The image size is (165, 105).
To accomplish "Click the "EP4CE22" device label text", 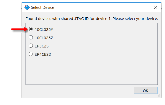I will tap(43, 54).
